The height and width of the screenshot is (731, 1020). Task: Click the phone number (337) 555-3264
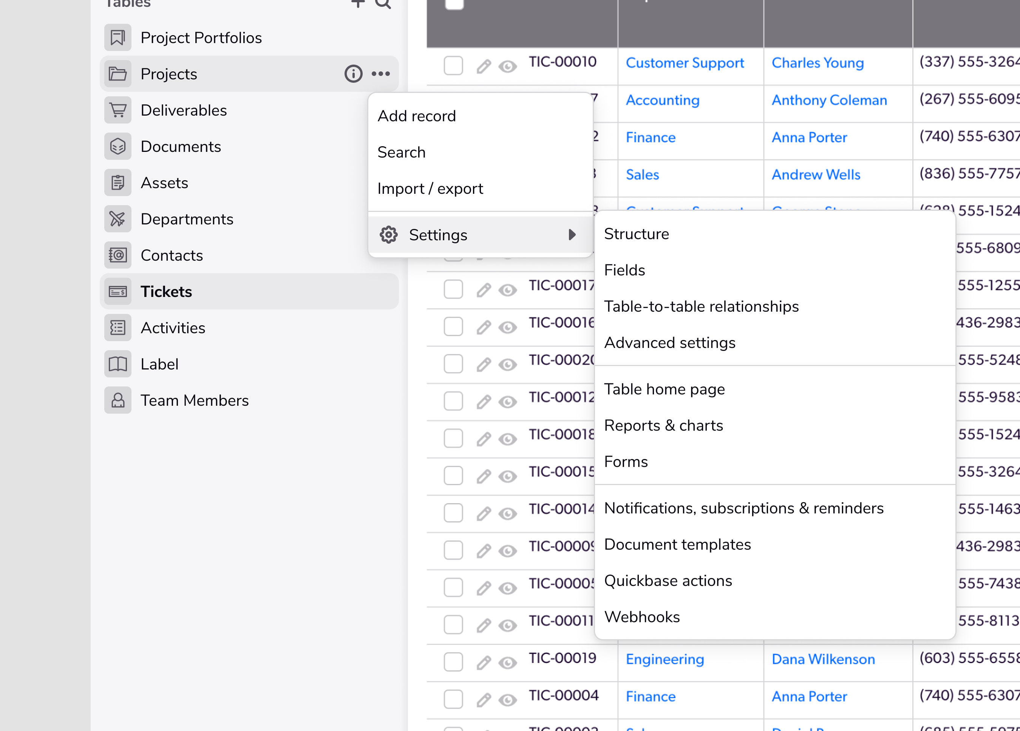[969, 62]
